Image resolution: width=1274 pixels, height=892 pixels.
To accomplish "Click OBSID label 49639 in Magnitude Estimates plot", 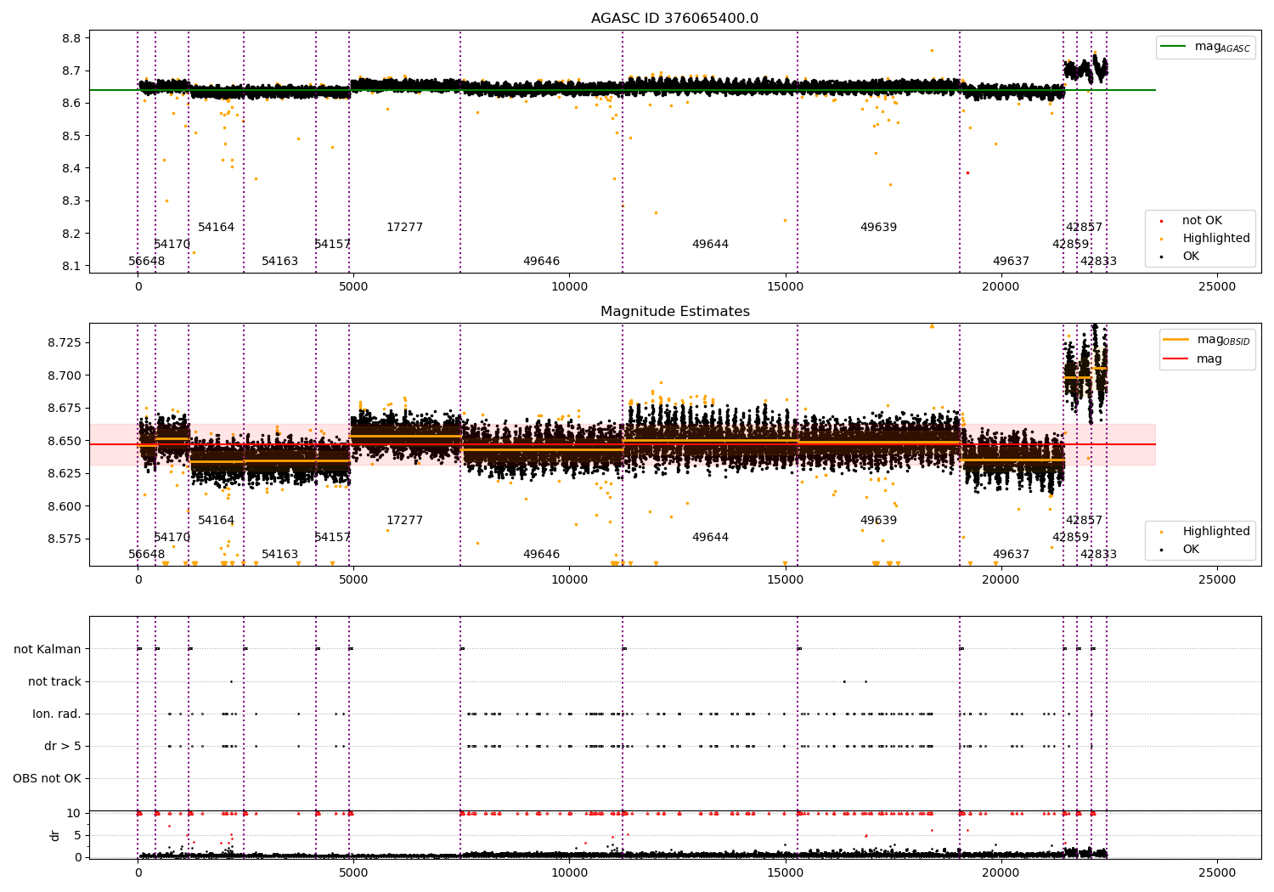I will pyautogui.click(x=879, y=521).
